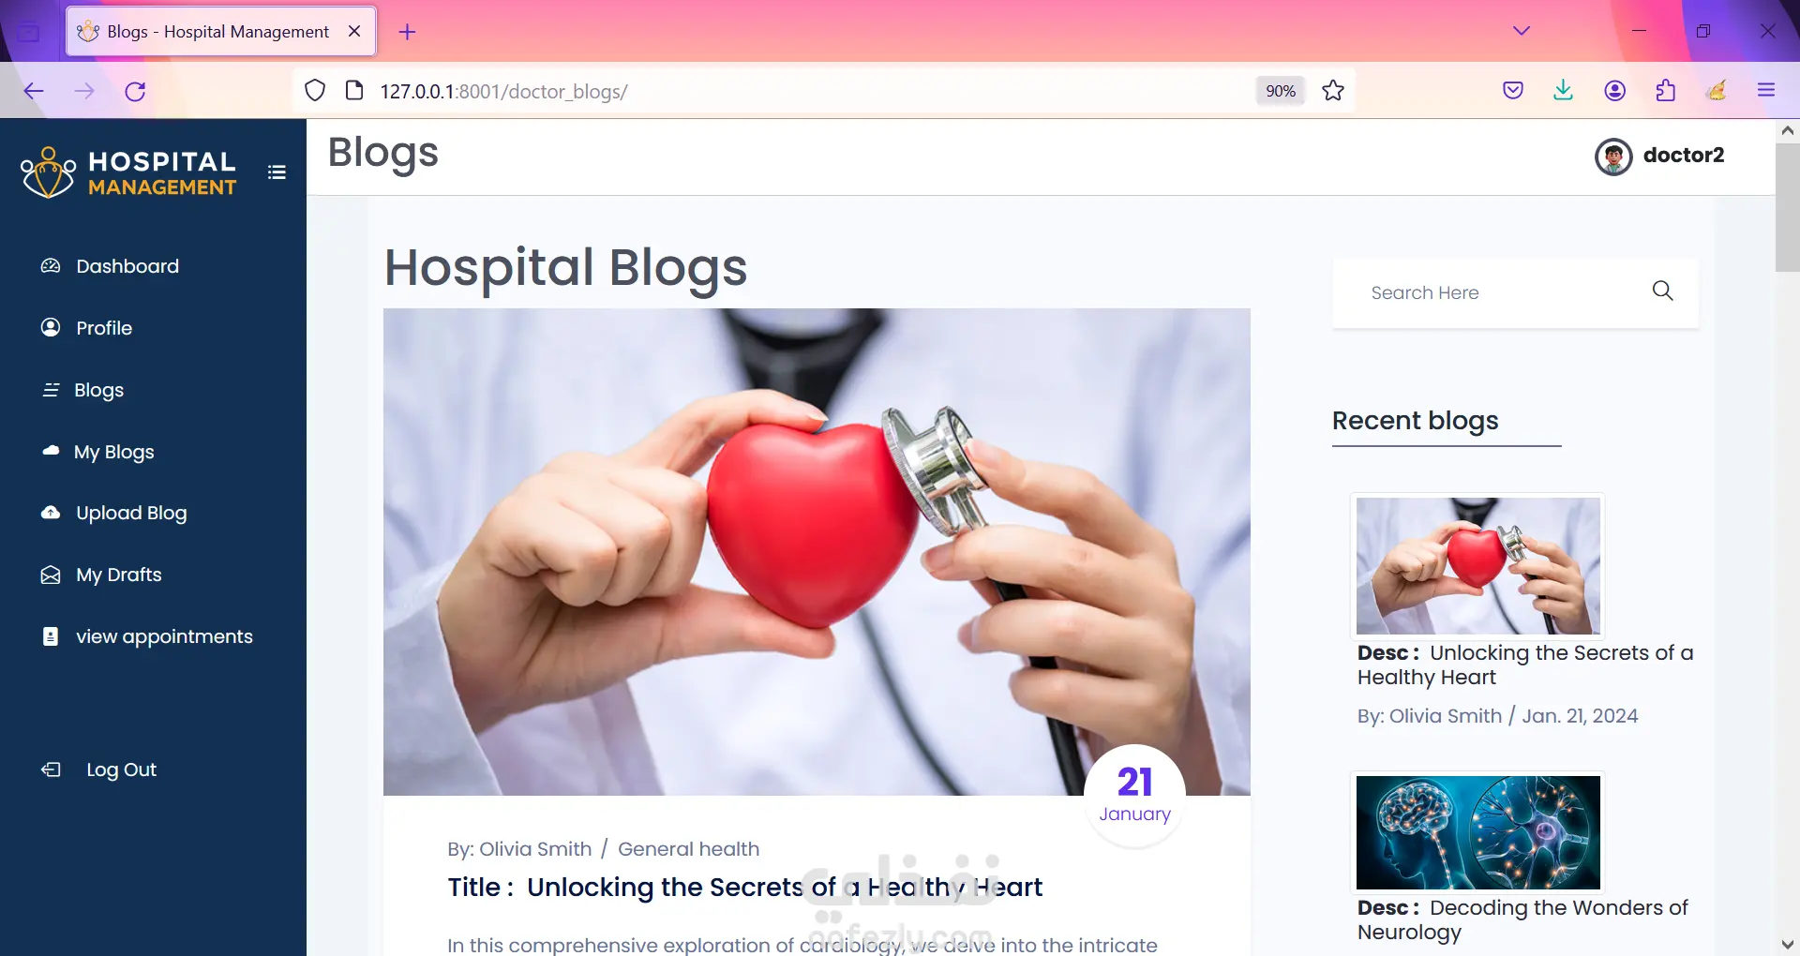Viewport: 1800px width, 956px height.
Task: Open the Unlocking the Secrets blog title link
Action: tap(784, 887)
